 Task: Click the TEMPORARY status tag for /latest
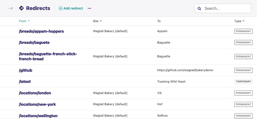tap(243, 82)
